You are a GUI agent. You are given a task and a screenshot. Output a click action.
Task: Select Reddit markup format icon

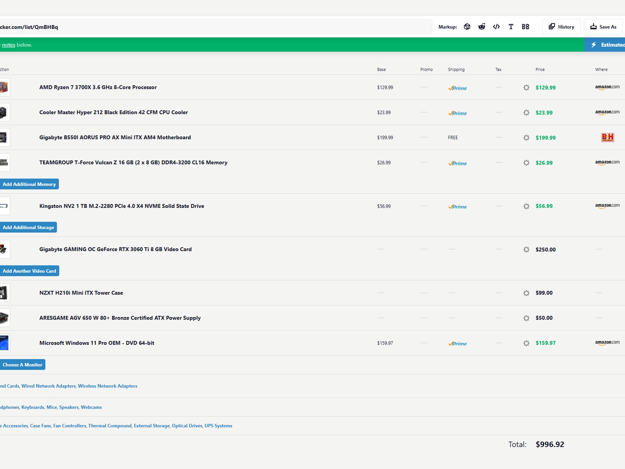coord(482,27)
